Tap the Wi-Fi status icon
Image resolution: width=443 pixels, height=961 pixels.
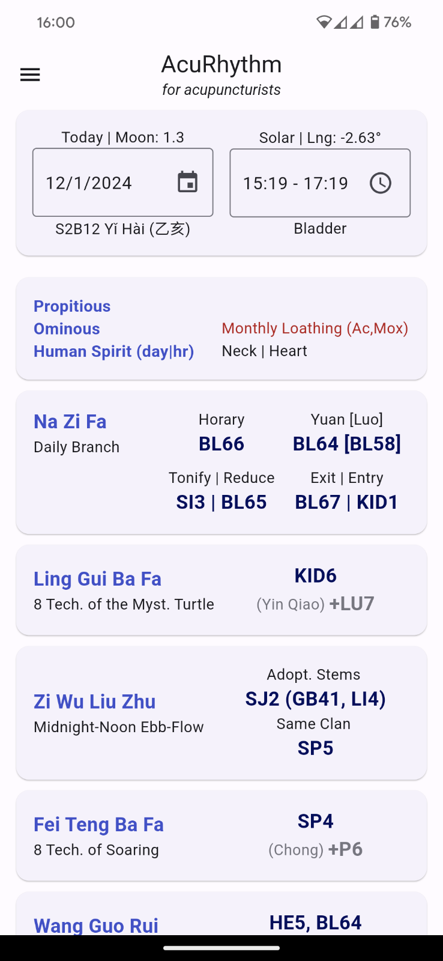(324, 22)
